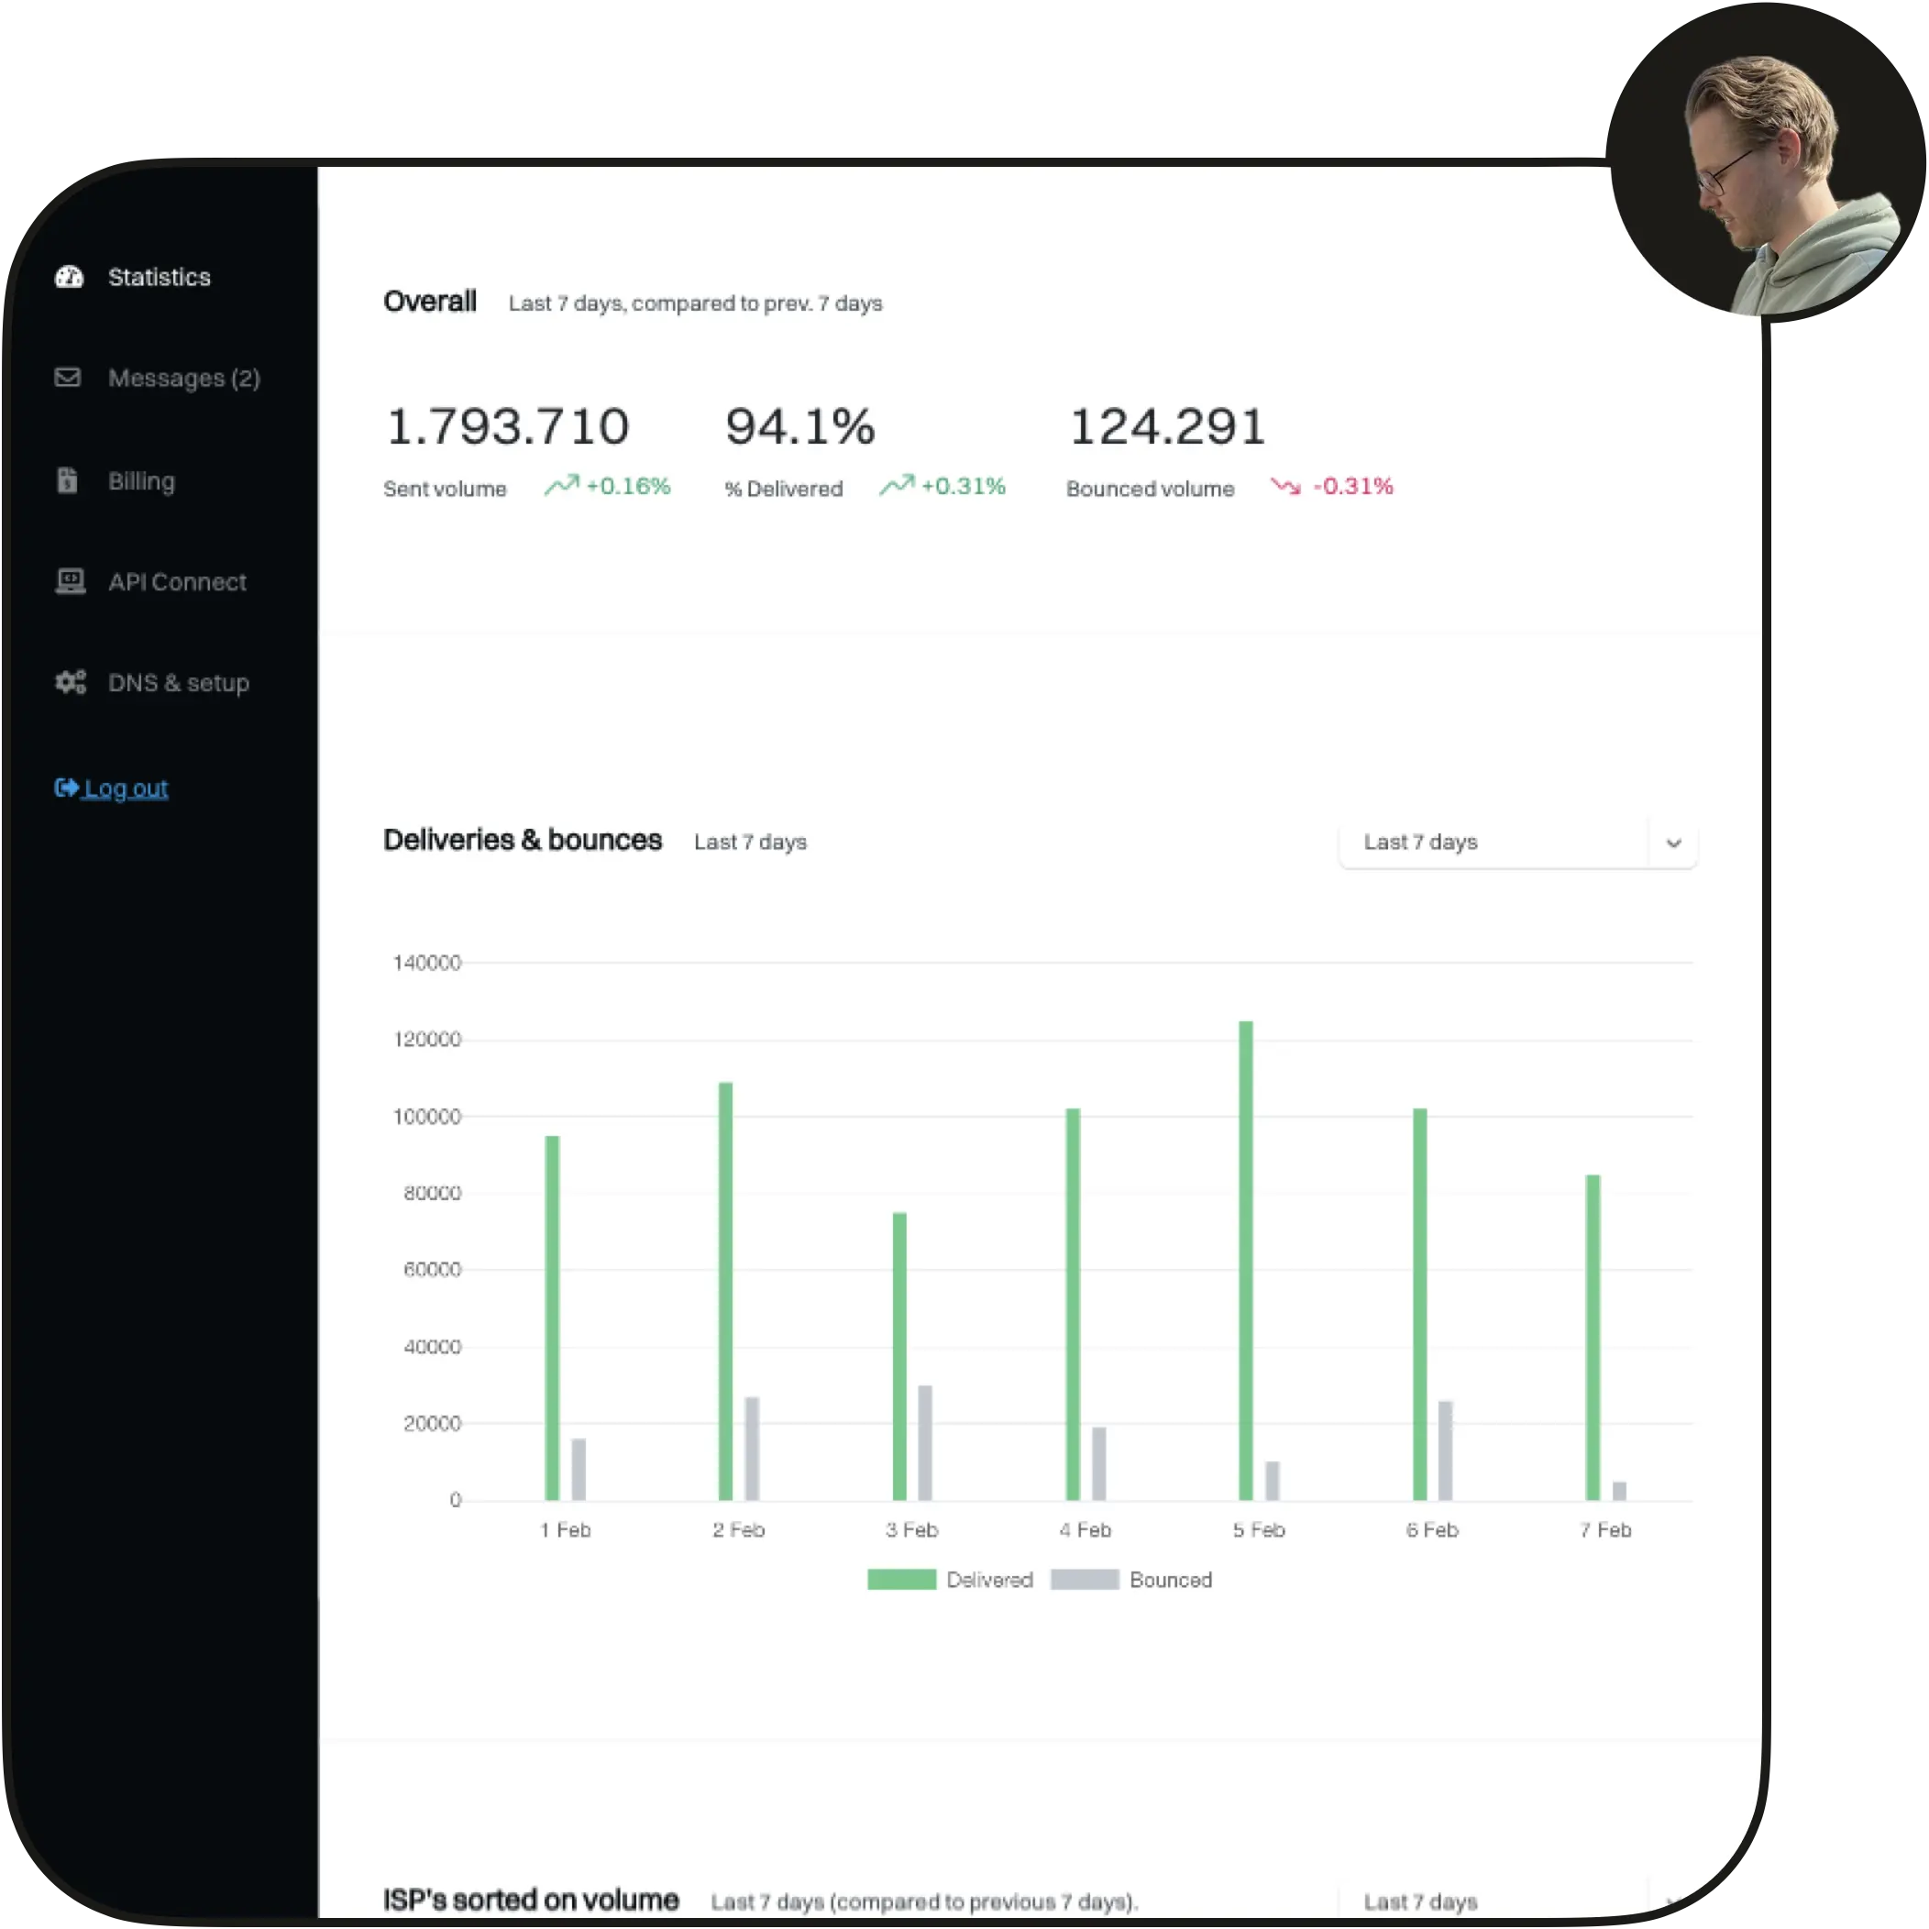Image resolution: width=1929 pixels, height=1929 pixels.
Task: Open the Last 7 days period selector
Action: tap(1493, 843)
